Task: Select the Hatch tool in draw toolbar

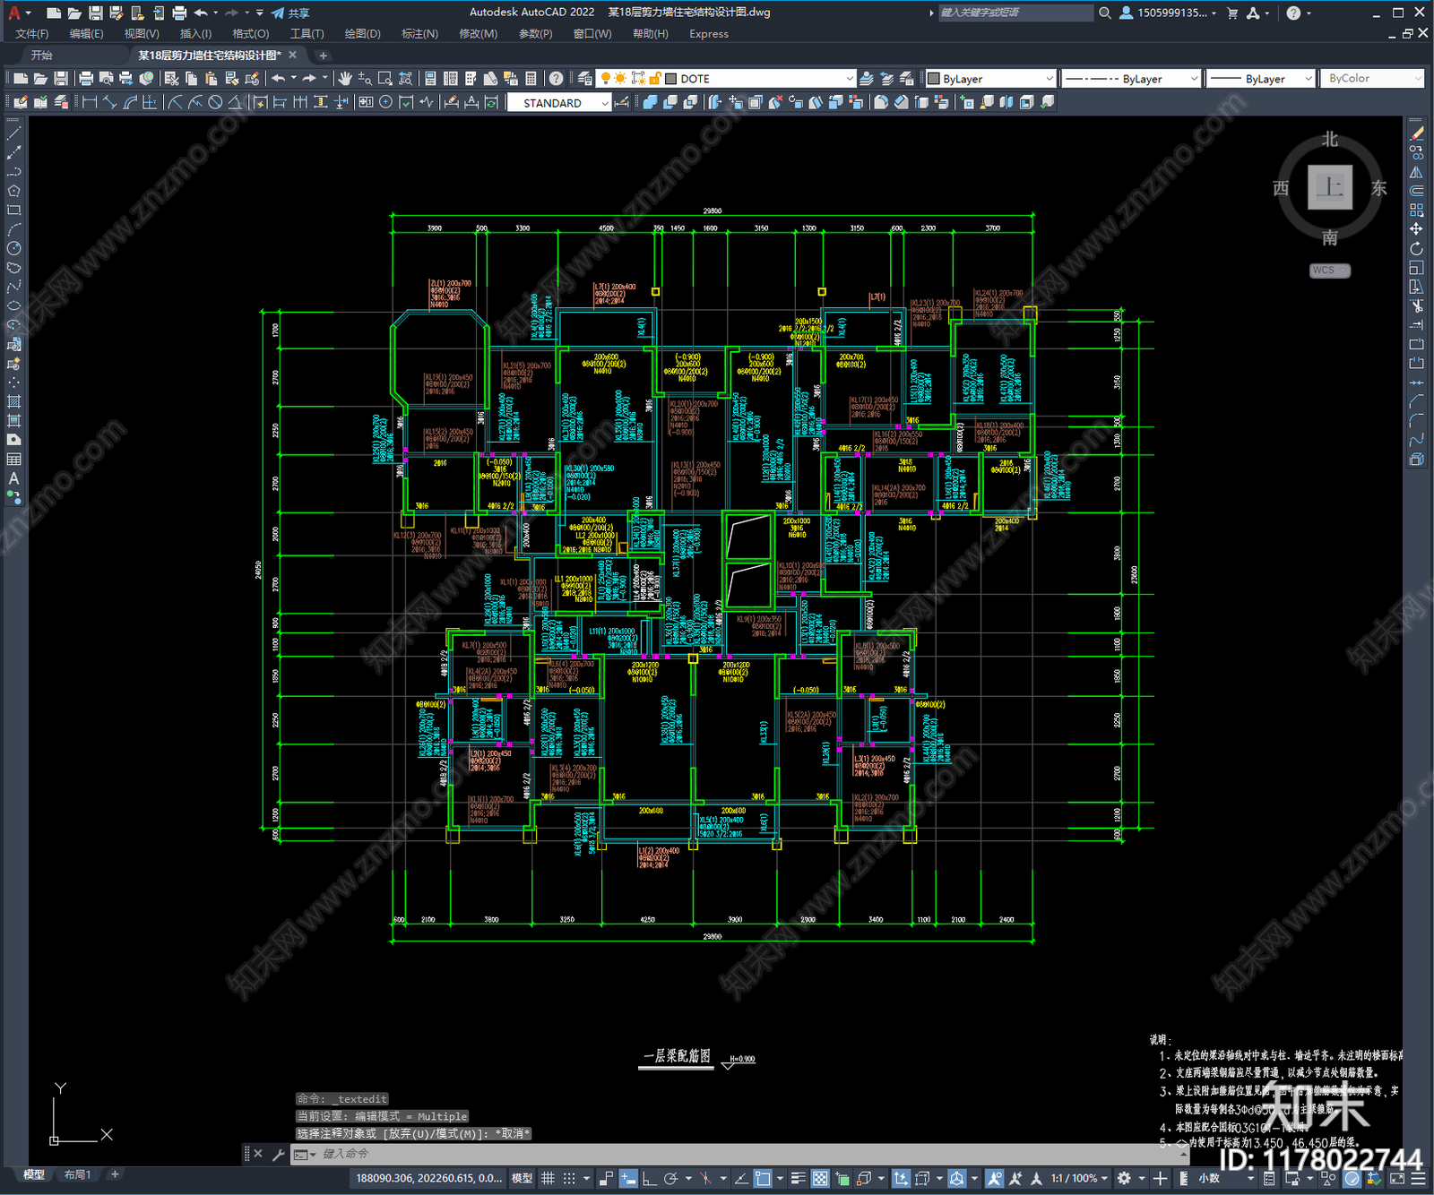Action: pos(13,401)
